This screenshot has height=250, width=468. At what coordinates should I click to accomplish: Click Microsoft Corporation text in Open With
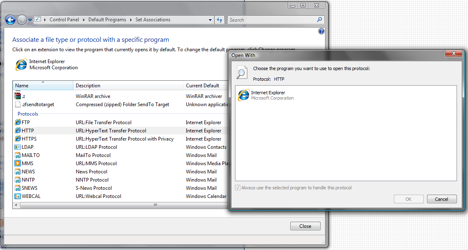coord(272,98)
